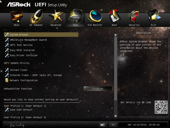This screenshot has height=128, width=170.
Task: Click wrench icon beside UEFI Tech Service
Action: (7, 45)
